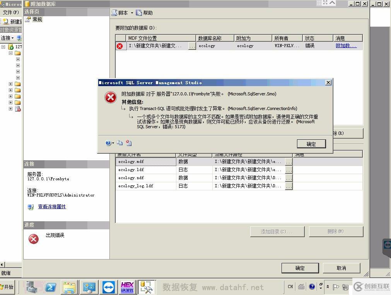The width and height of the screenshot is (391, 295).
Task: Copy the error message text via copy icon
Action: pyautogui.click(x=120, y=142)
